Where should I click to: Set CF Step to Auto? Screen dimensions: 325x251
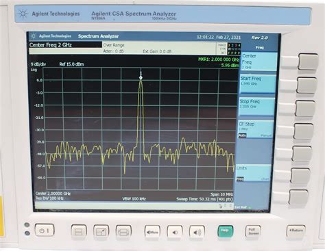click(x=242, y=135)
